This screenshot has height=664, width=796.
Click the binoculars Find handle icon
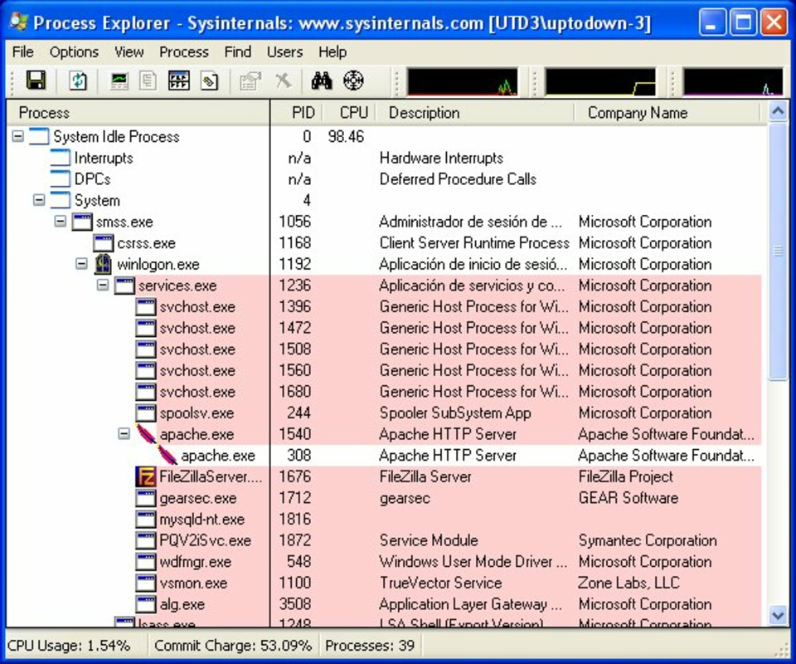(322, 81)
